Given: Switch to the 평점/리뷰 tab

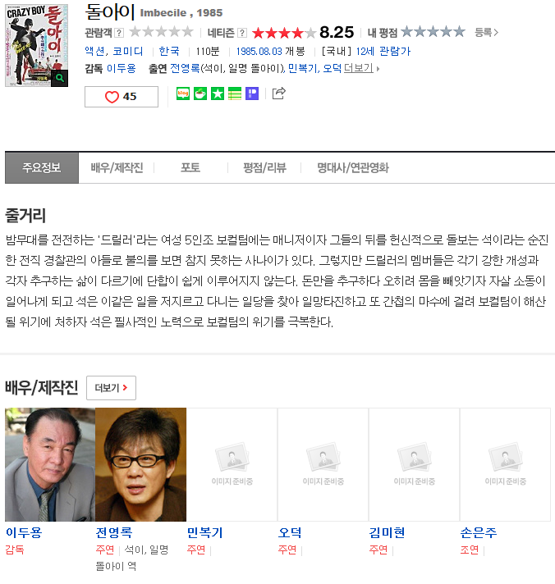Looking at the screenshot, I should pos(264,167).
